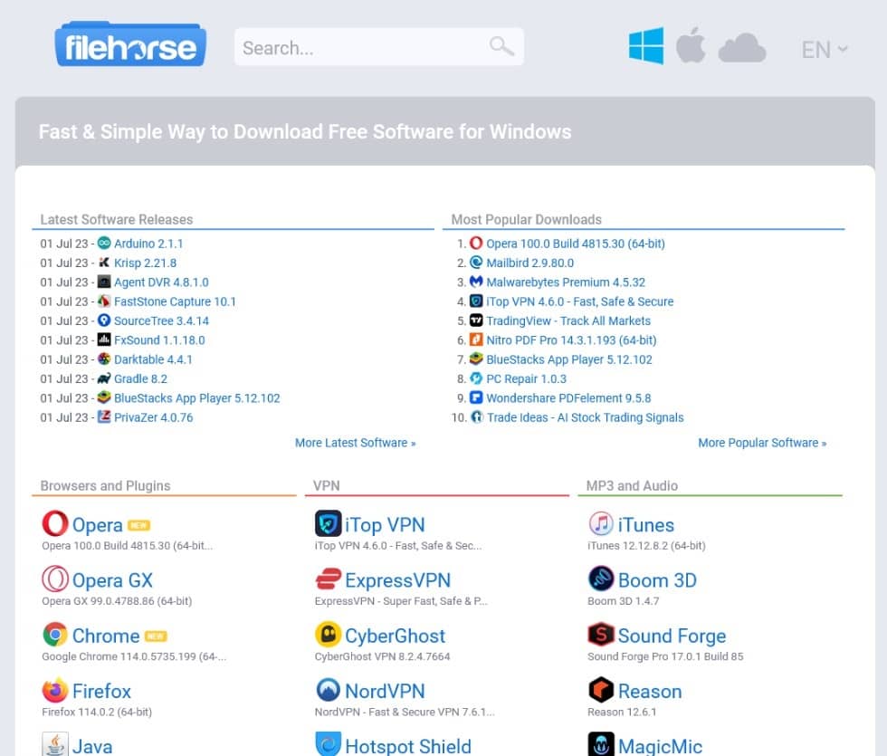
Task: Open the CyberGhost title link
Action: pyautogui.click(x=396, y=636)
